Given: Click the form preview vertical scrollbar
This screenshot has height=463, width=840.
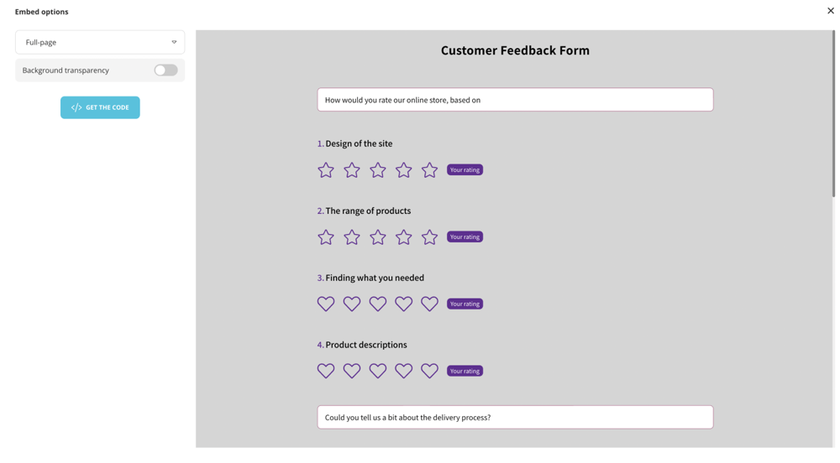Looking at the screenshot, I should coord(833,114).
